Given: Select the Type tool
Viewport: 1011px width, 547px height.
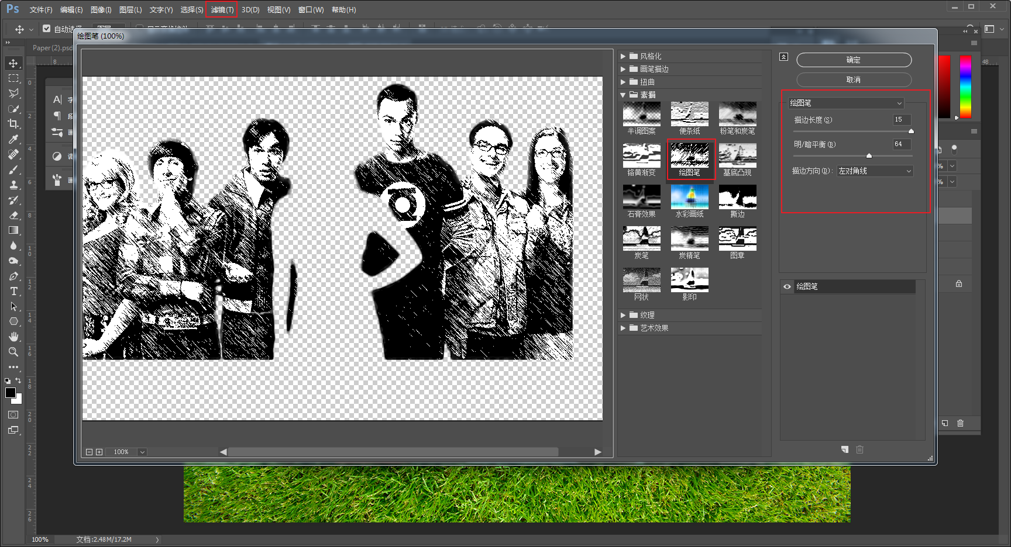Looking at the screenshot, I should click(13, 291).
